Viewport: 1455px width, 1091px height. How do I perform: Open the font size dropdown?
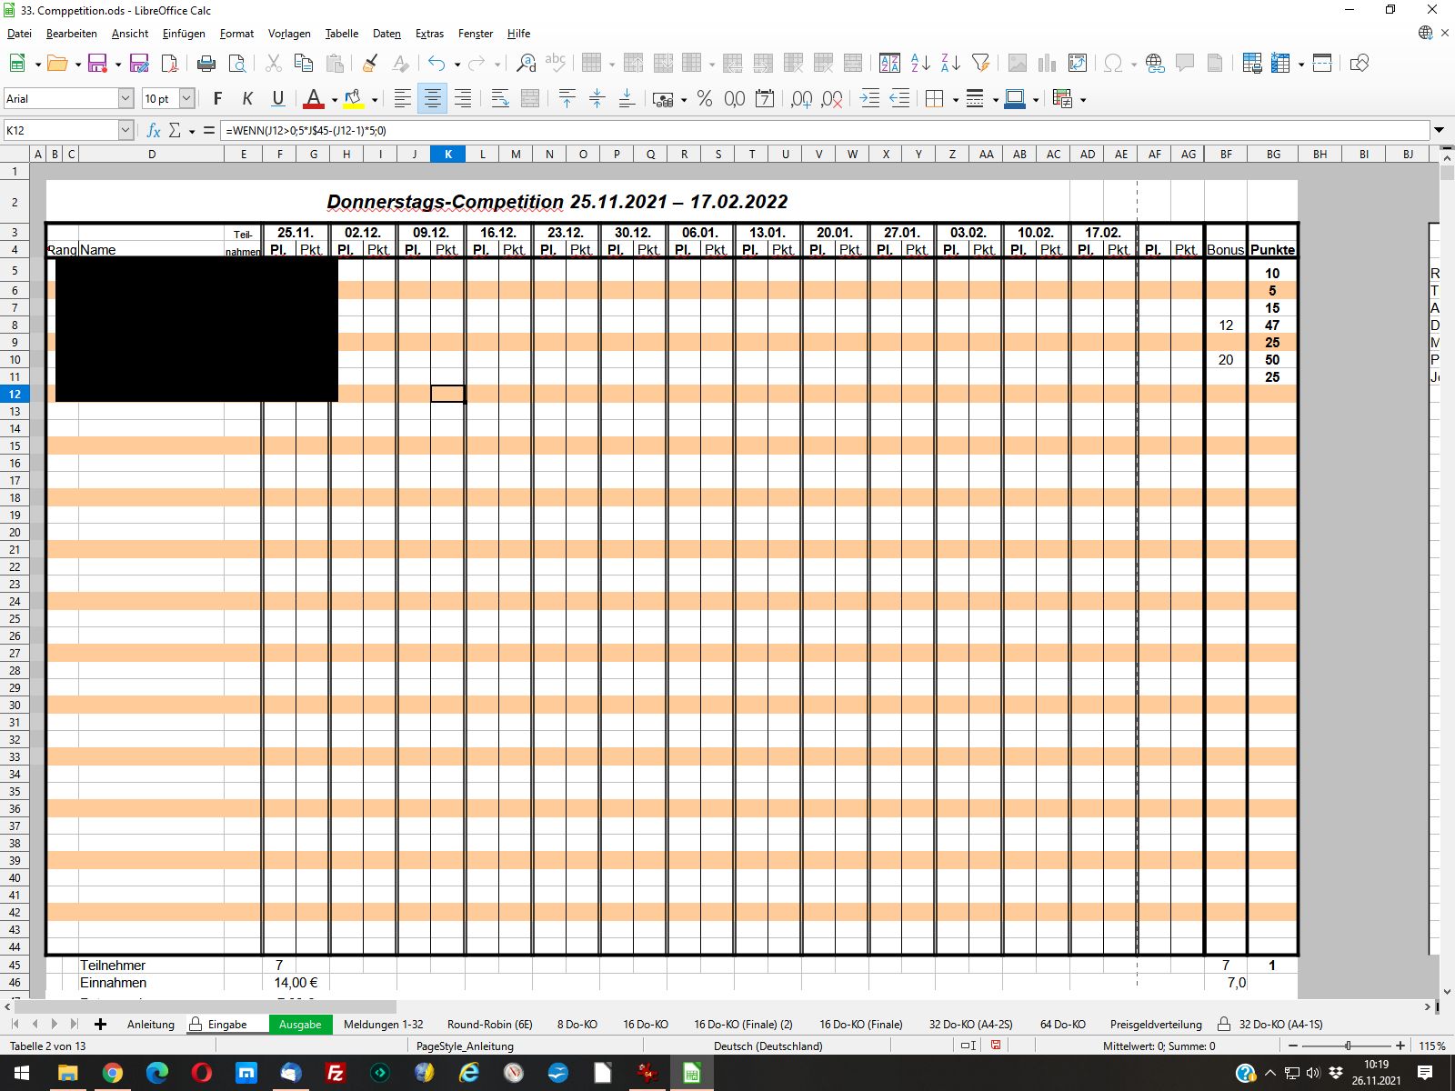point(186,98)
